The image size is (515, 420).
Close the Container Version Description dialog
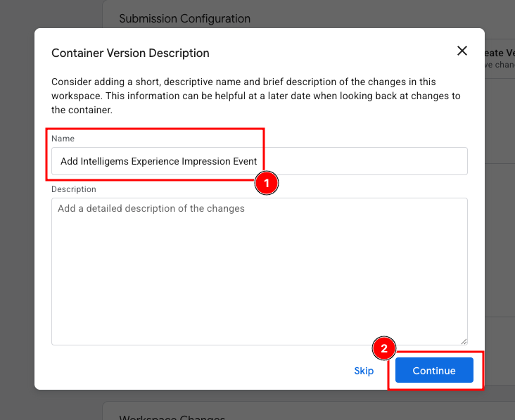point(462,51)
